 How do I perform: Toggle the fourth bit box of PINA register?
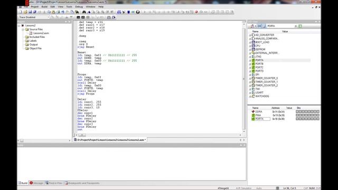[306, 115]
